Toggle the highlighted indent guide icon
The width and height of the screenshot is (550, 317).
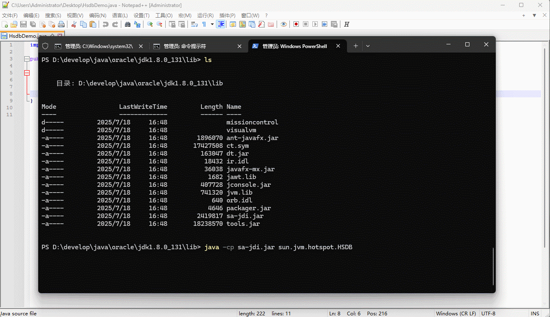coord(221,24)
